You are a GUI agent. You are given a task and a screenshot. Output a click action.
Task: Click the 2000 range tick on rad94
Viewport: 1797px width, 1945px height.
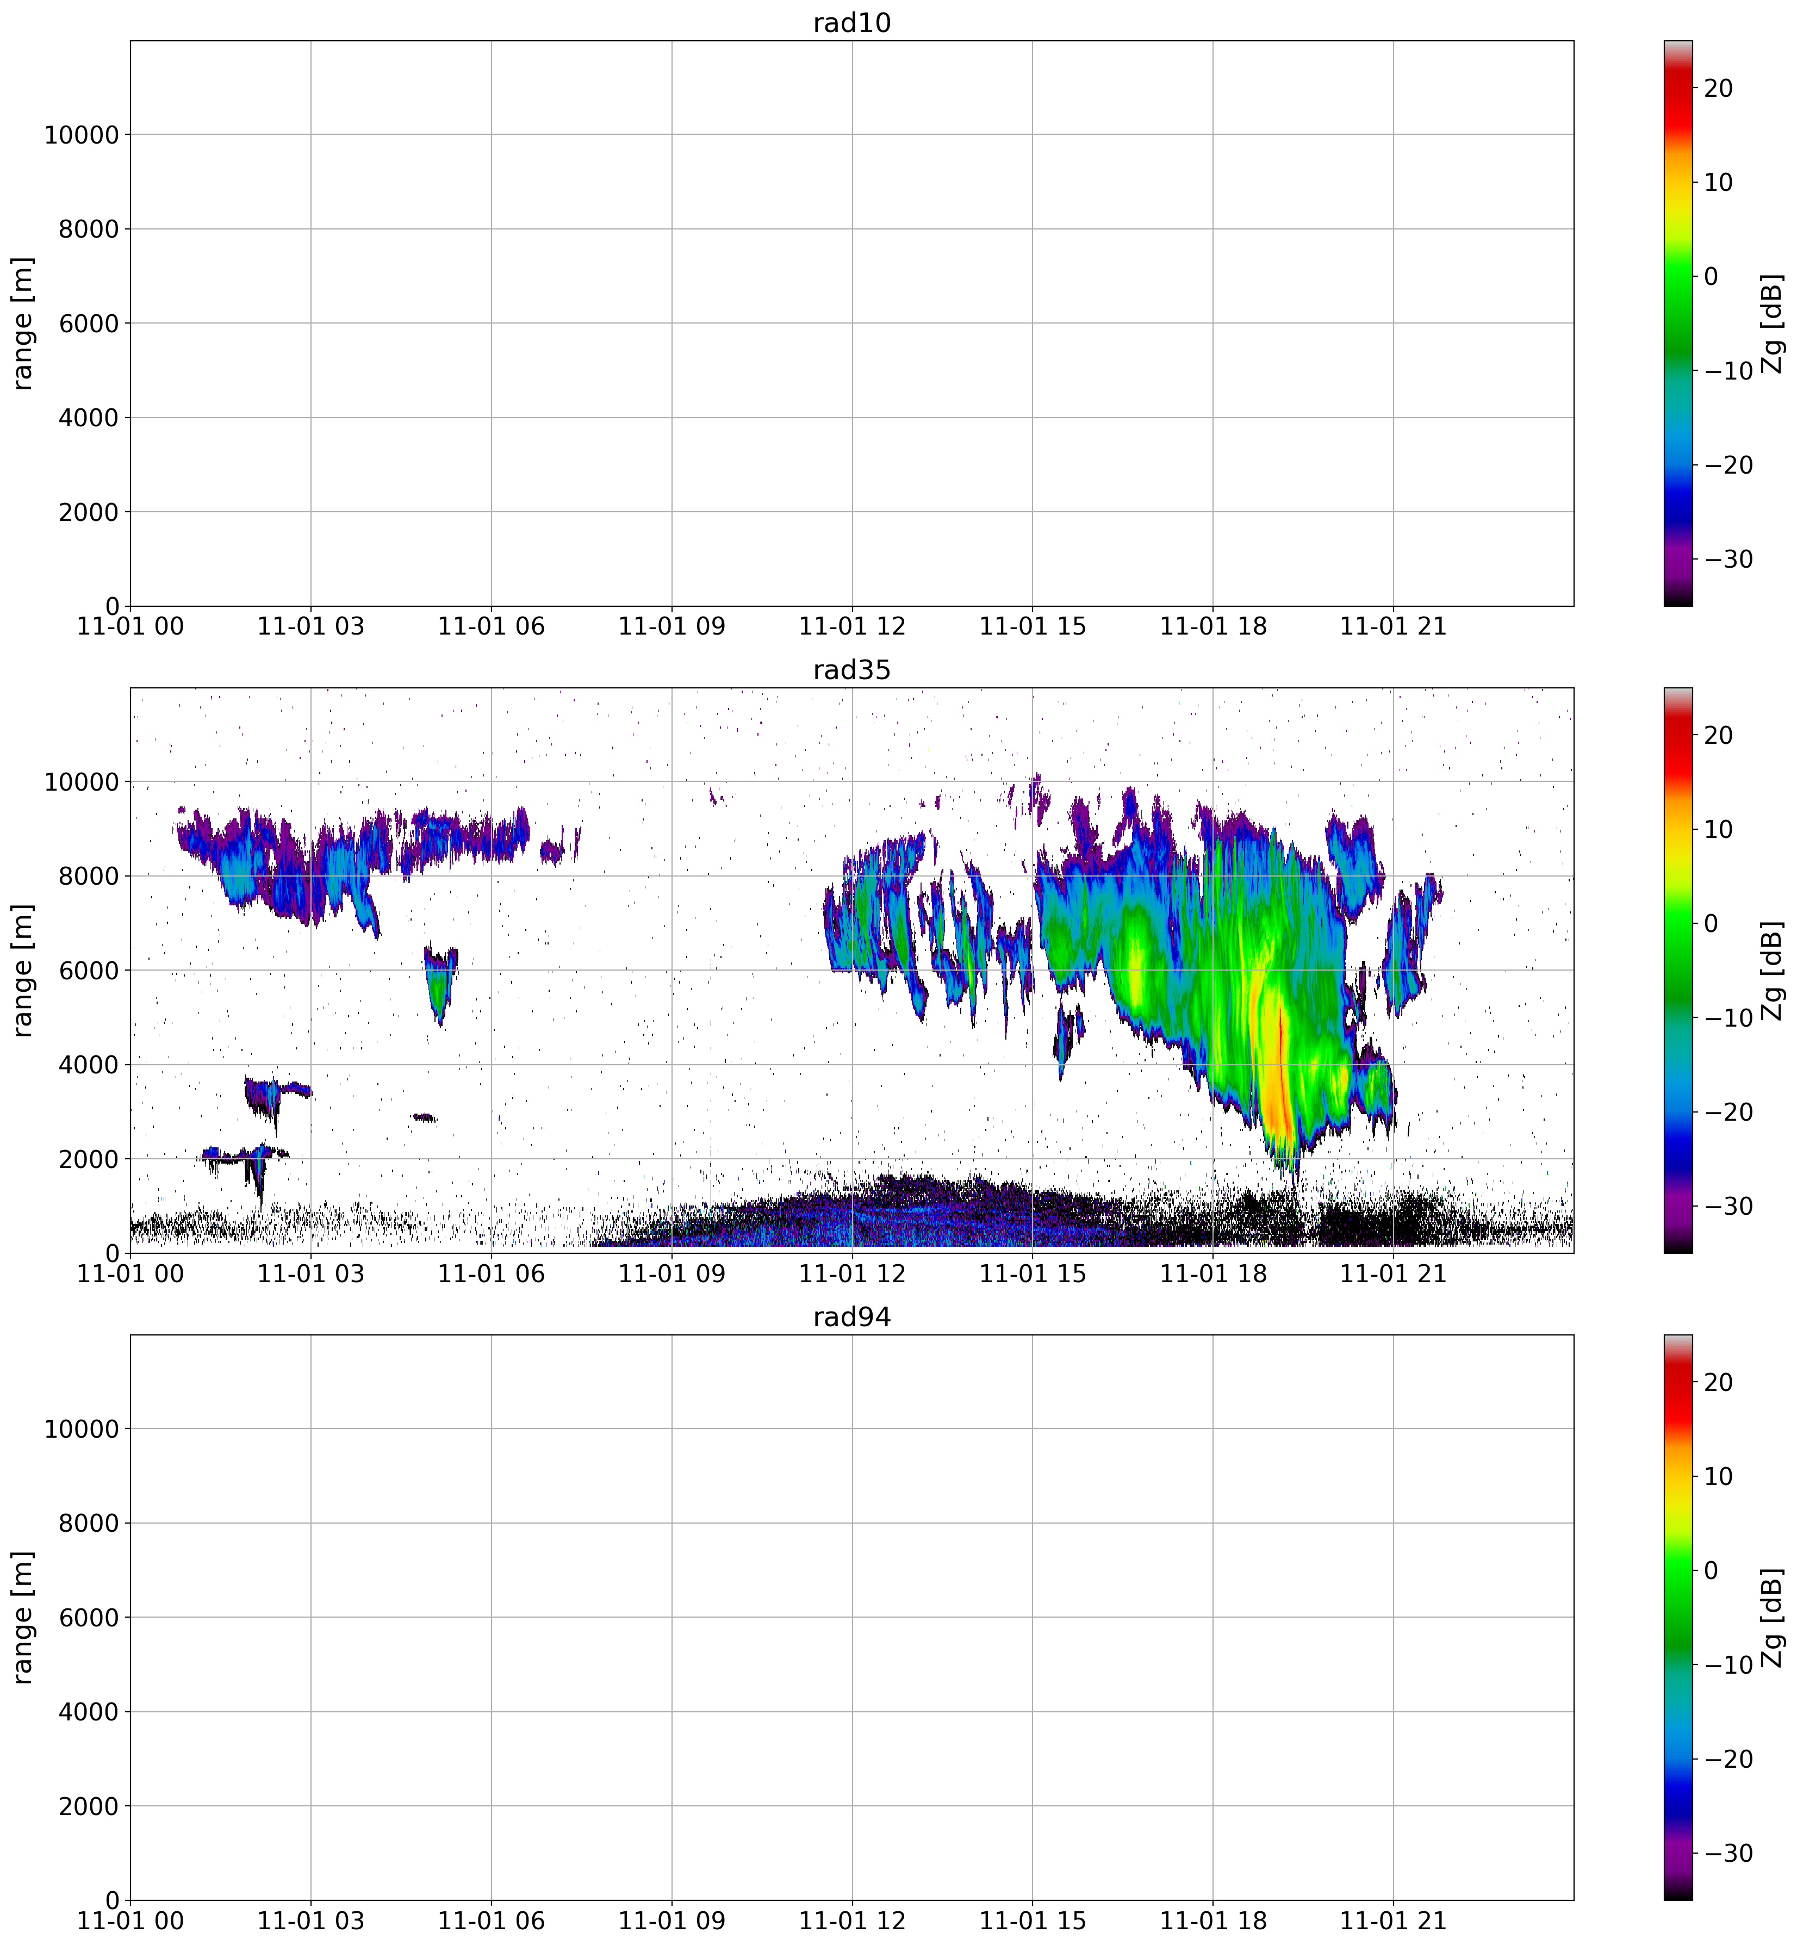(88, 1806)
